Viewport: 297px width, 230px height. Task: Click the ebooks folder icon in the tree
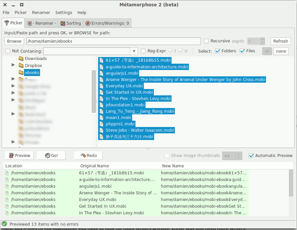point(21,72)
